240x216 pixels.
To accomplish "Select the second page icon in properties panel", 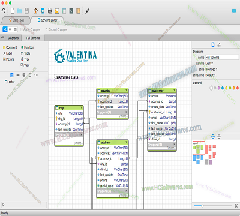I will pyautogui.click(x=219, y=44).
